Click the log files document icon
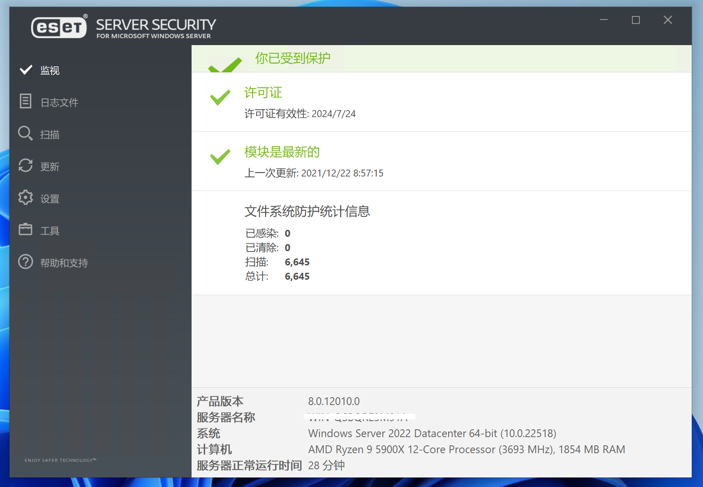The width and height of the screenshot is (703, 487). pyautogui.click(x=26, y=101)
